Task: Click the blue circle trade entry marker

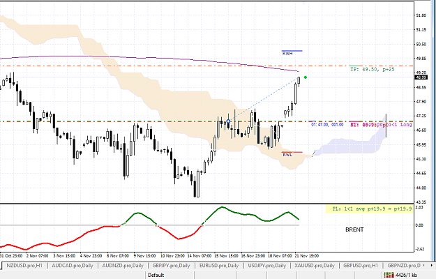Action: [x=228, y=121]
